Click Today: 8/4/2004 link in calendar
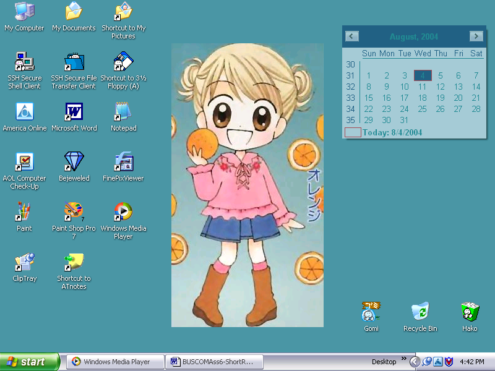The image size is (495, 371). (x=392, y=132)
